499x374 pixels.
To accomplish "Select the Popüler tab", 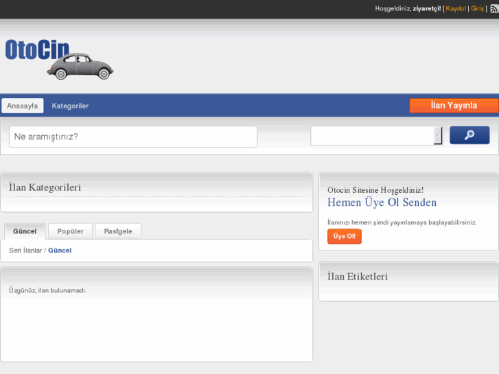I will click(x=70, y=231).
